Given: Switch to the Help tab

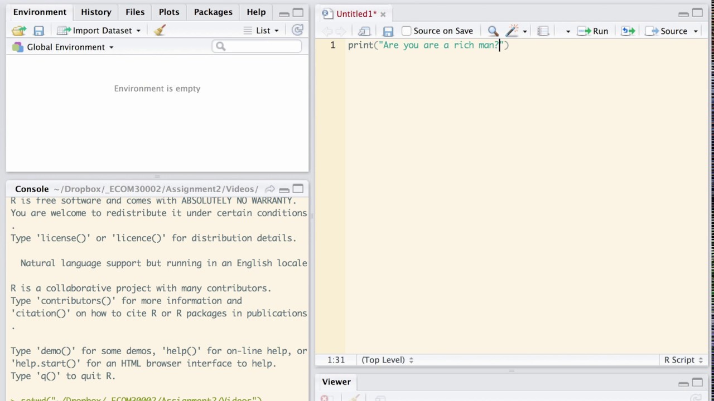Looking at the screenshot, I should pos(256,12).
